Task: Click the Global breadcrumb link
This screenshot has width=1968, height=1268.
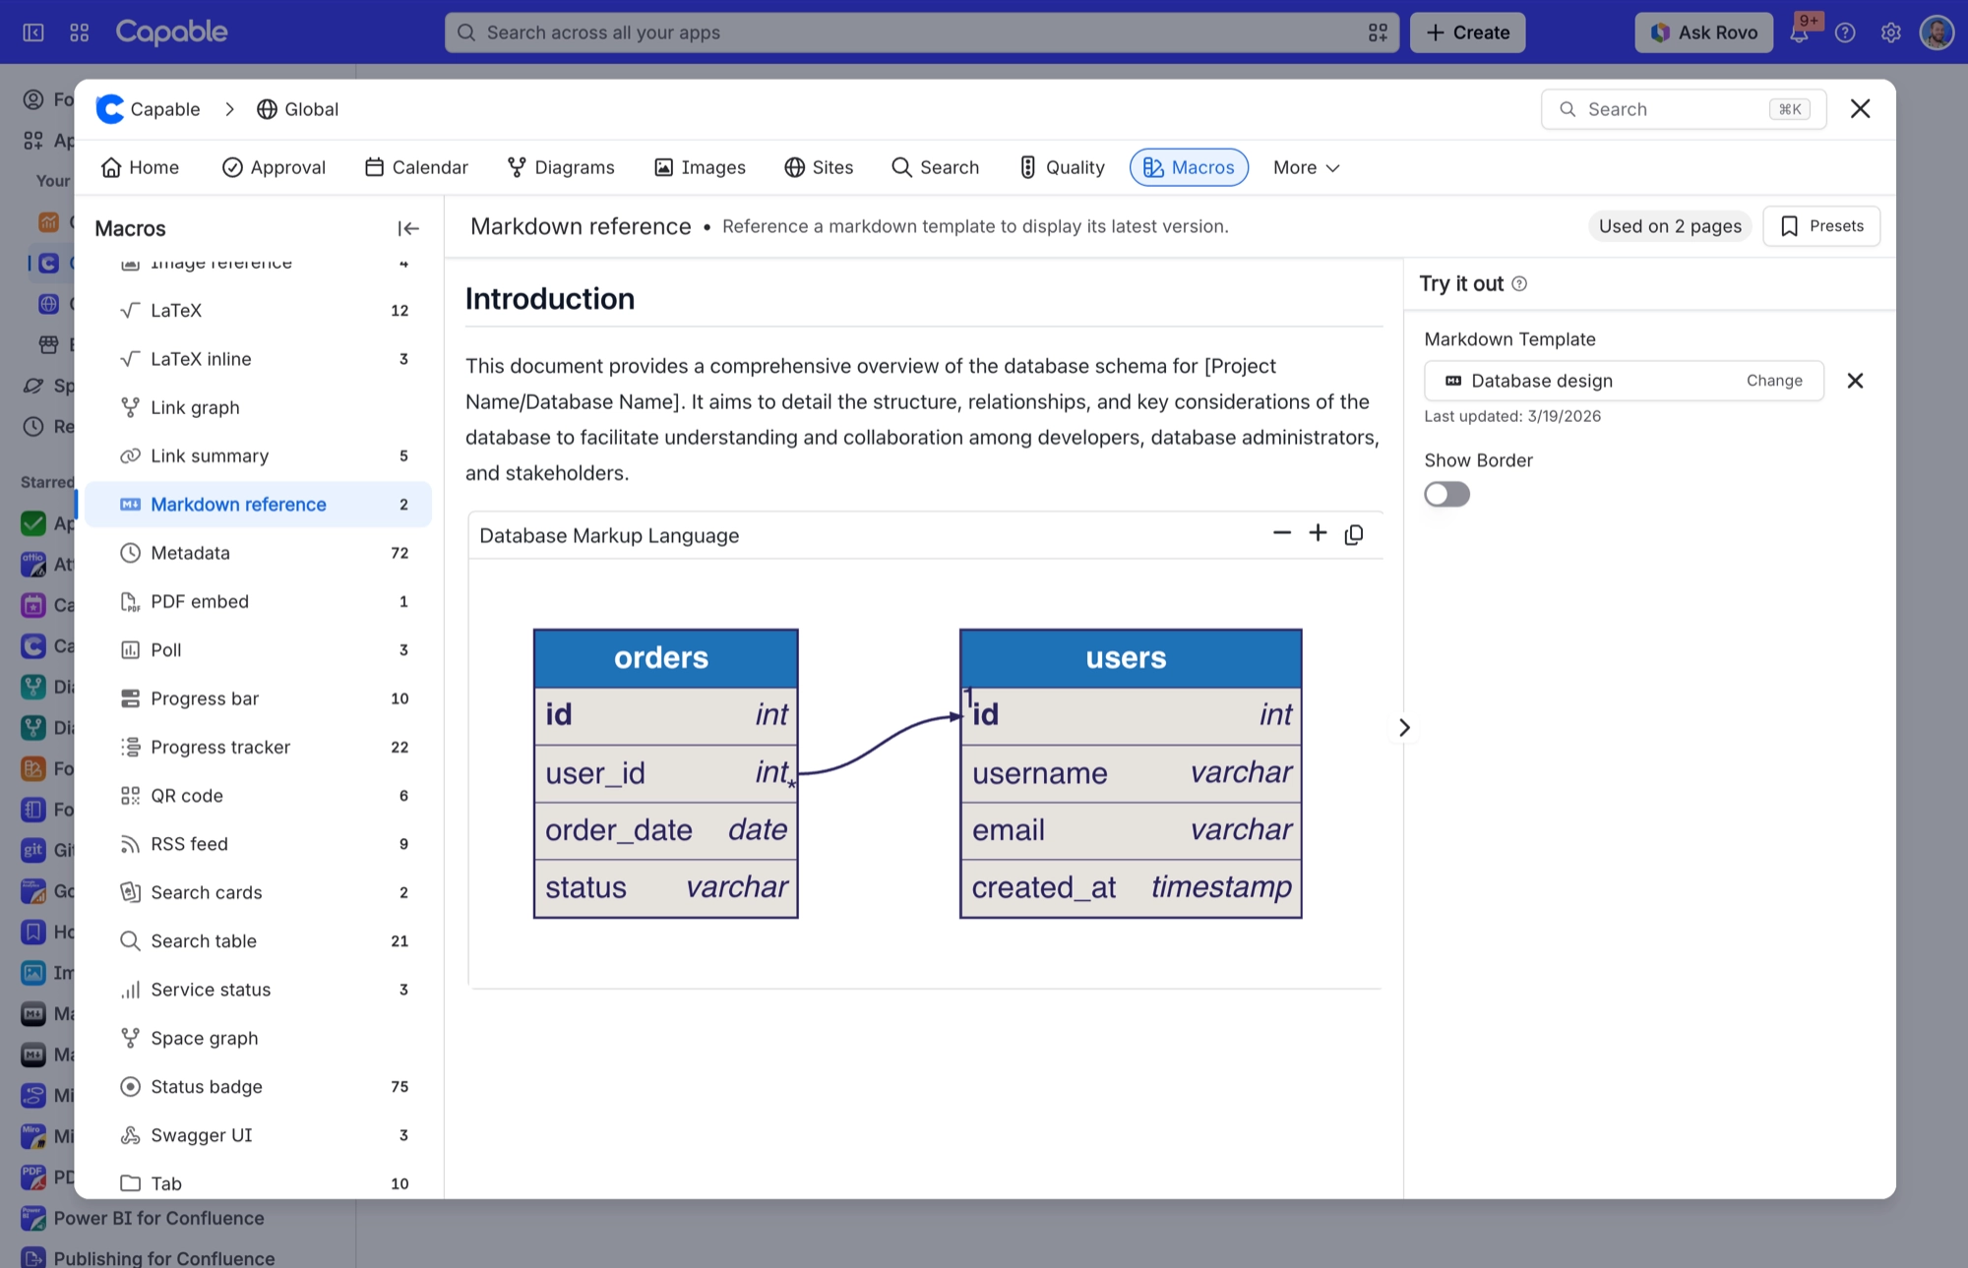Action: coord(297,109)
